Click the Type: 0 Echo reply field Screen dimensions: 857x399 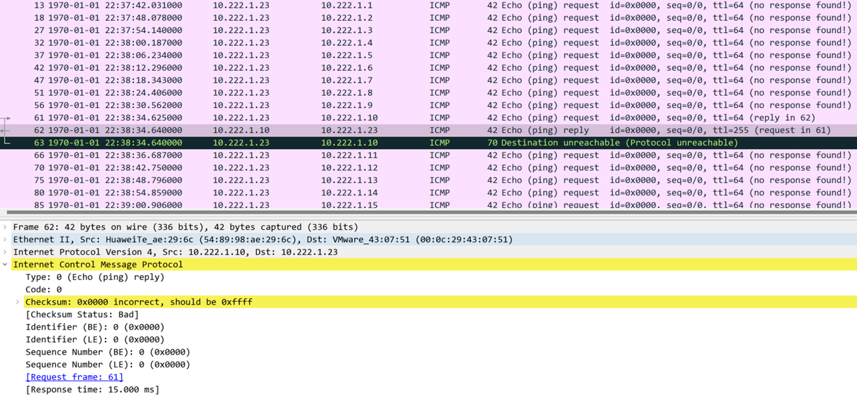(x=95, y=277)
